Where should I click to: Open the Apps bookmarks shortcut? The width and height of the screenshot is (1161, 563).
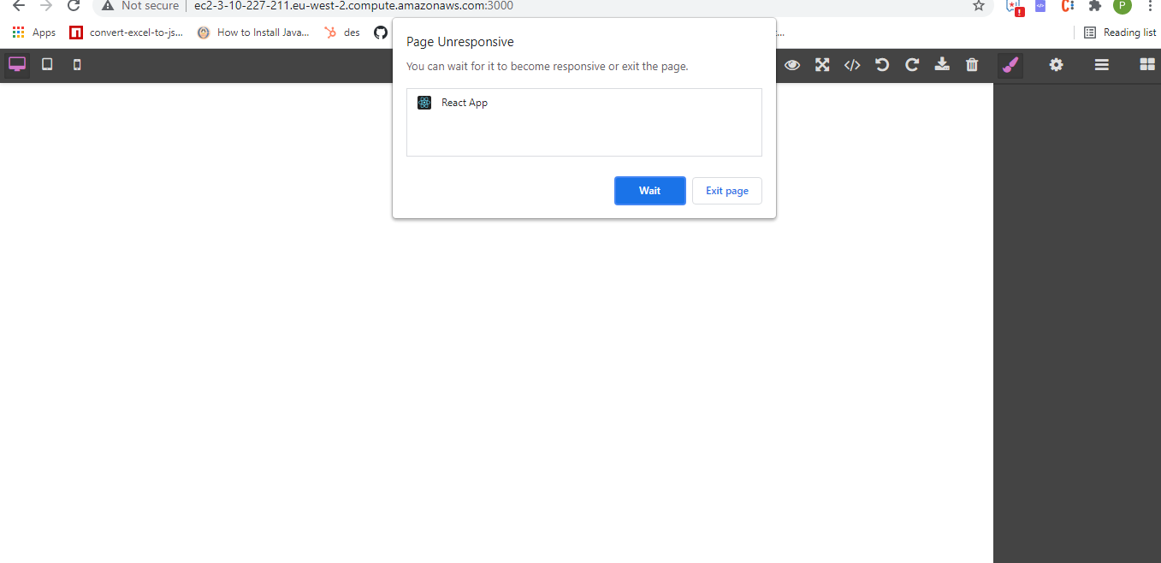pos(34,33)
